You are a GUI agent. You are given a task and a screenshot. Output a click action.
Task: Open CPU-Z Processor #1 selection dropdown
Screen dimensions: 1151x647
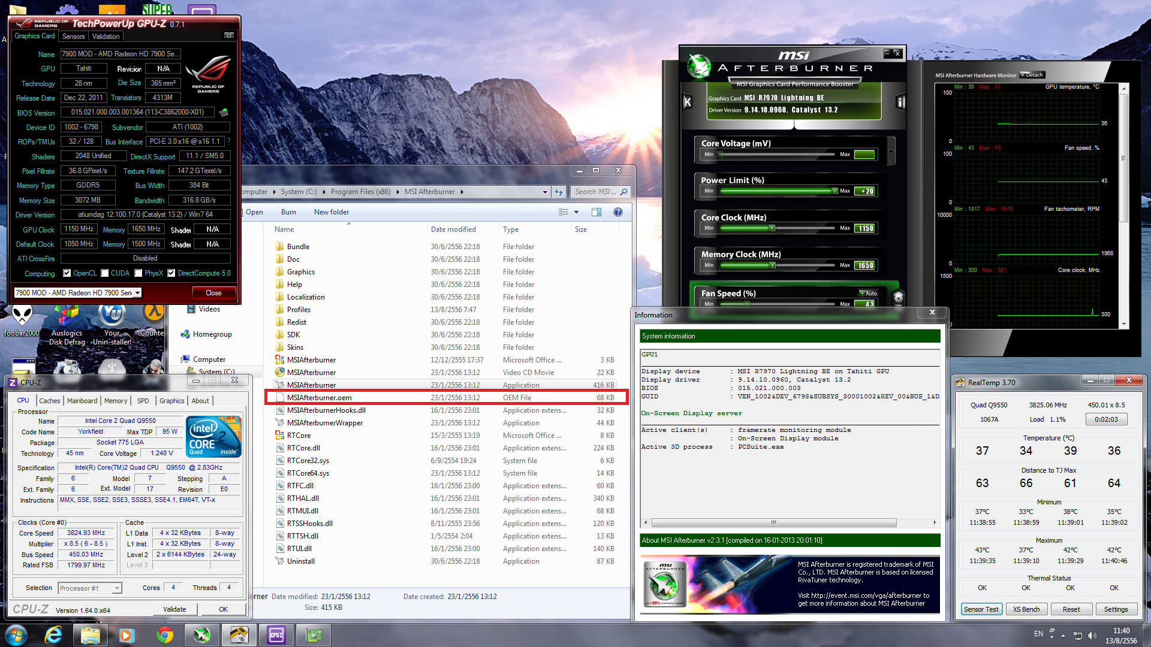point(117,588)
